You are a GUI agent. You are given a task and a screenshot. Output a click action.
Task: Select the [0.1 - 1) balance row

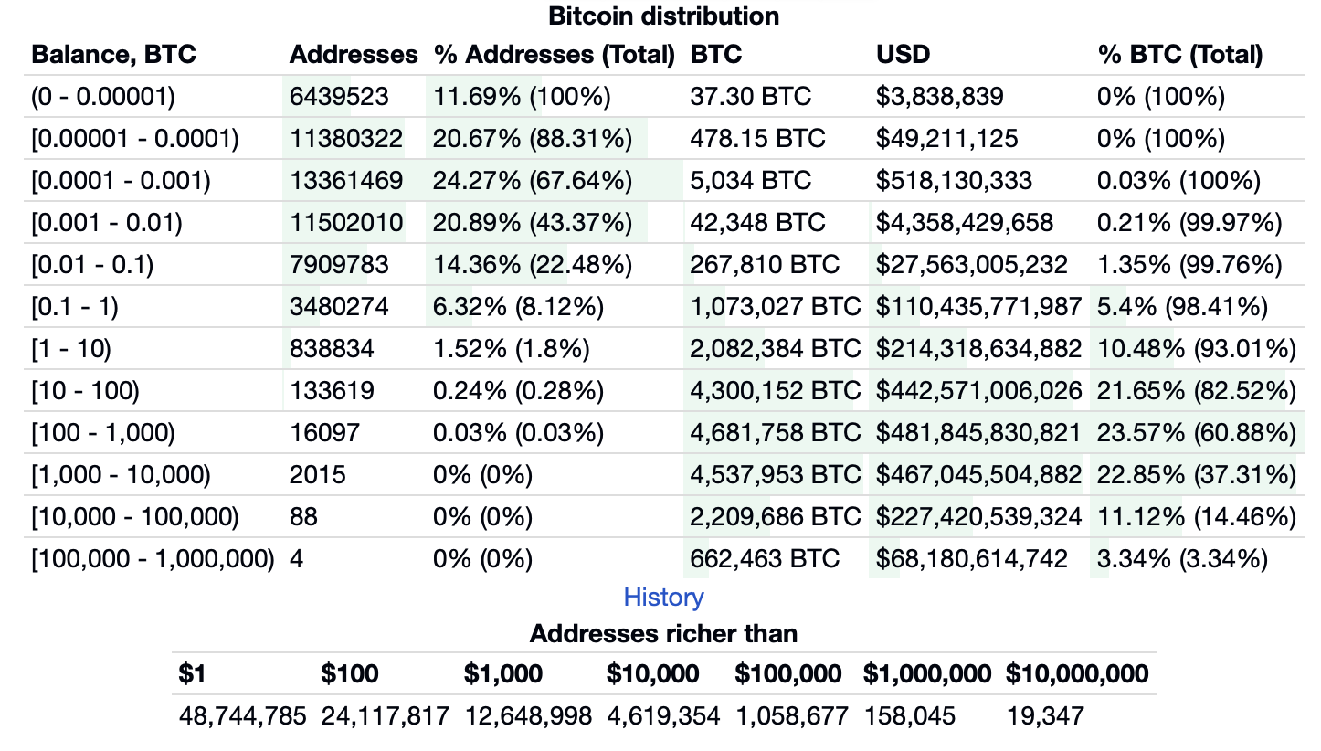pyautogui.click(x=75, y=307)
